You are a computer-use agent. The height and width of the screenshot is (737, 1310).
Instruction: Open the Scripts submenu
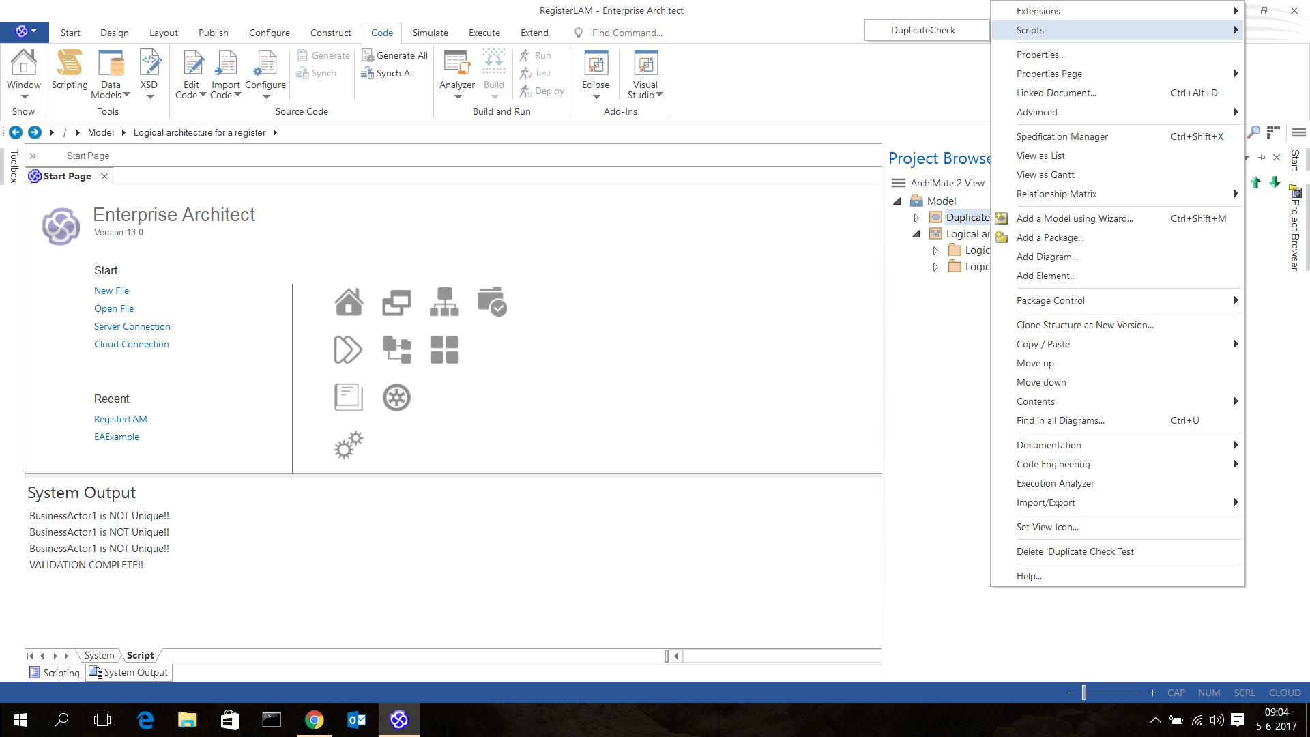(x=1118, y=30)
